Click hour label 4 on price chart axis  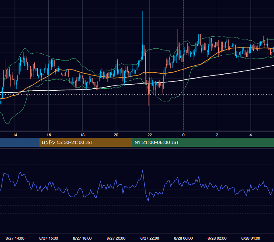(x=251, y=135)
